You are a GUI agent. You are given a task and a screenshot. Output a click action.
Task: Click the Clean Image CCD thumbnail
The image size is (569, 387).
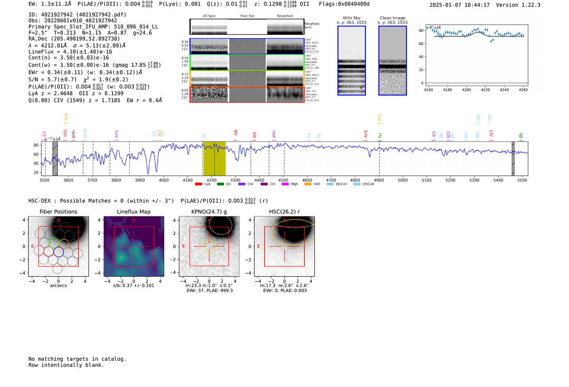(x=393, y=61)
